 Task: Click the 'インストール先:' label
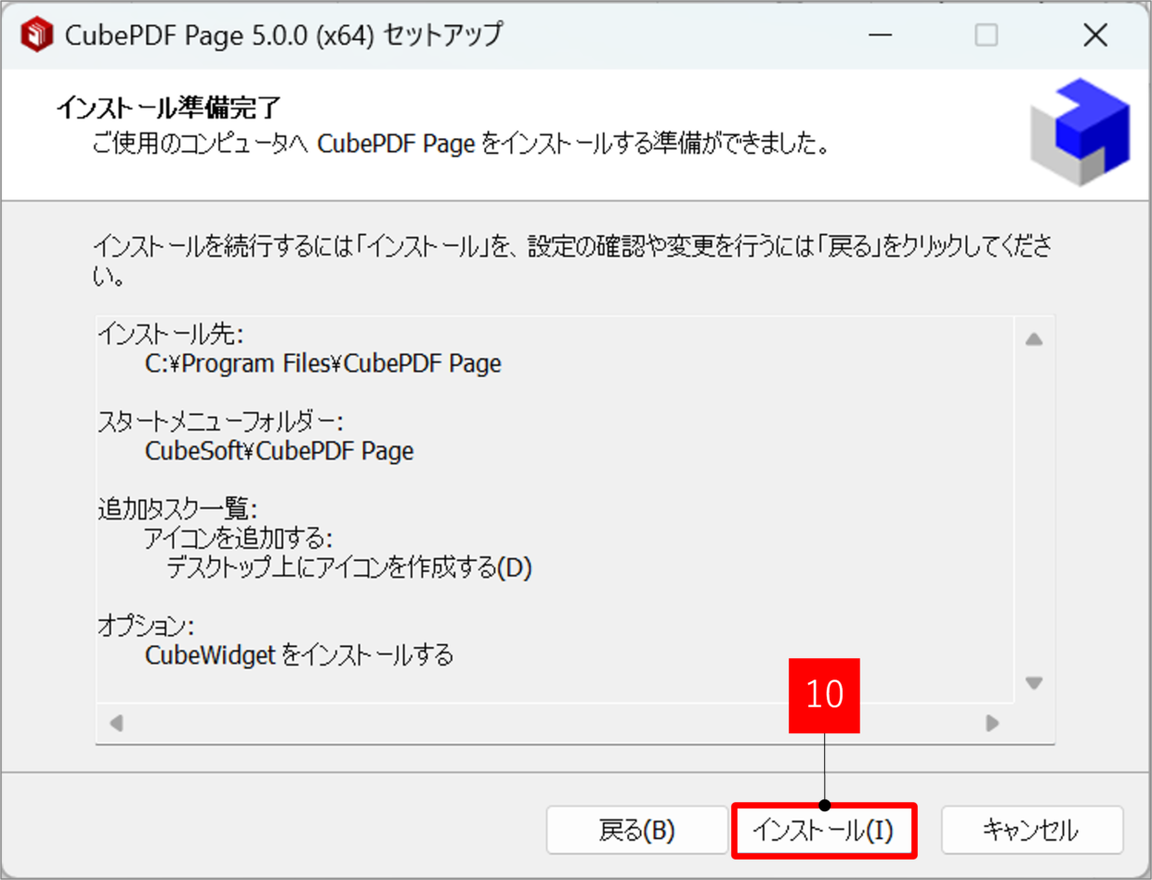pyautogui.click(x=170, y=334)
